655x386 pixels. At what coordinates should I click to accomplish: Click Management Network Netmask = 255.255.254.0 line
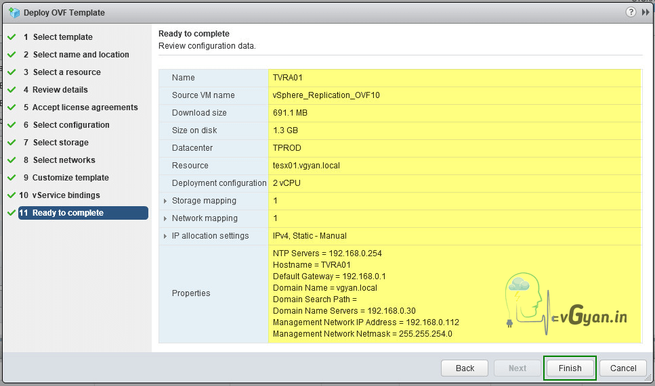pos(362,333)
